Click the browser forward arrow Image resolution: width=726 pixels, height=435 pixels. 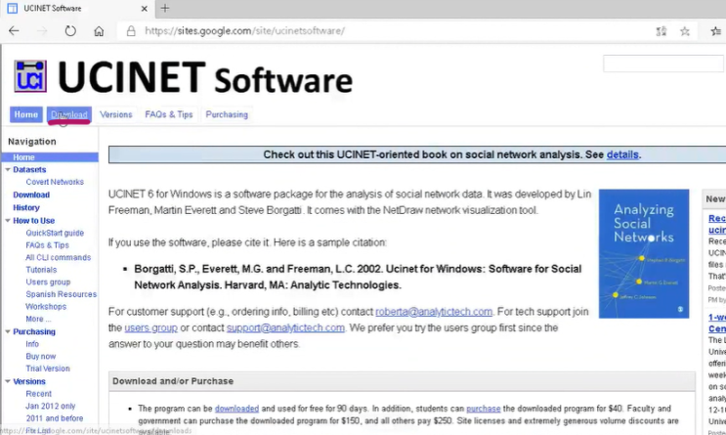pyautogui.click(x=42, y=31)
